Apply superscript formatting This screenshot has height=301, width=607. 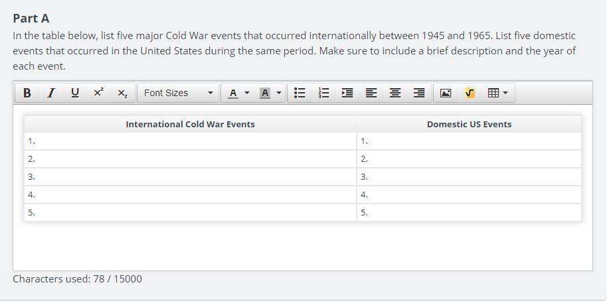pyautogui.click(x=98, y=93)
